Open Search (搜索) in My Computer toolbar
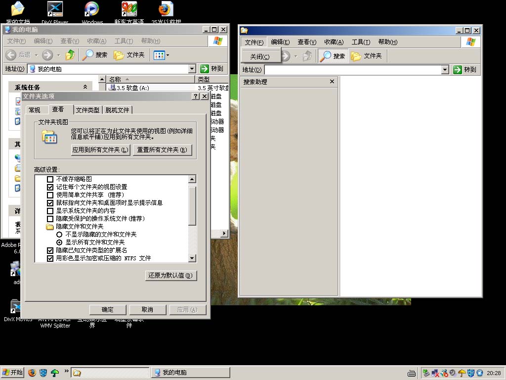 pyautogui.click(x=94, y=55)
